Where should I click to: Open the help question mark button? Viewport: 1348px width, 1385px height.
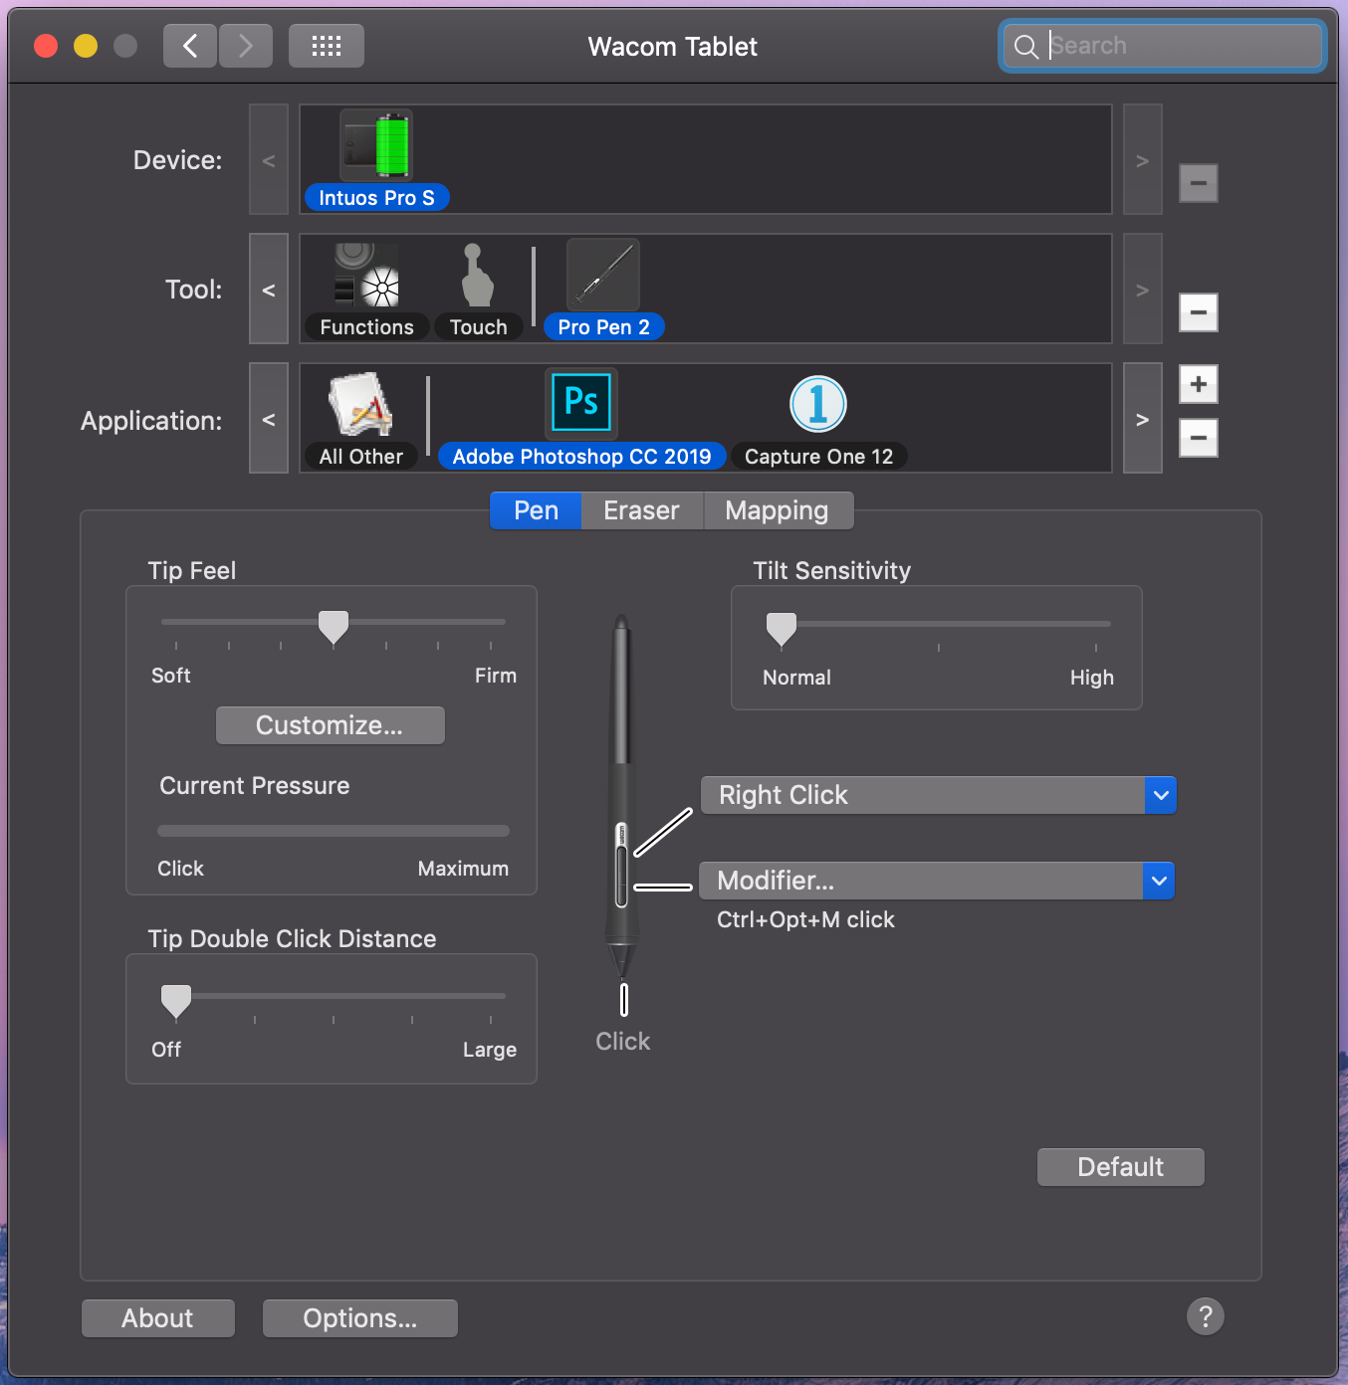pos(1205,1316)
